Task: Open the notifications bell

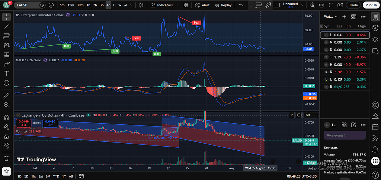Action: click(375, 149)
